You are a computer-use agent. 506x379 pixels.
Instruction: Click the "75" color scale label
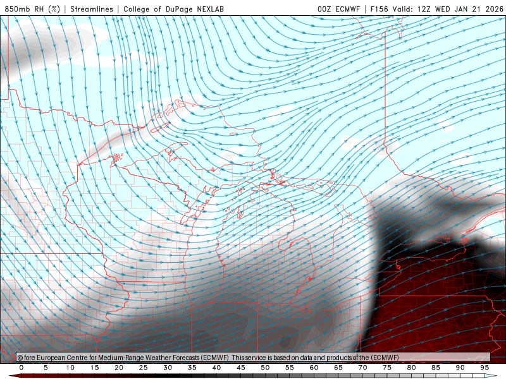pyautogui.click(x=387, y=368)
